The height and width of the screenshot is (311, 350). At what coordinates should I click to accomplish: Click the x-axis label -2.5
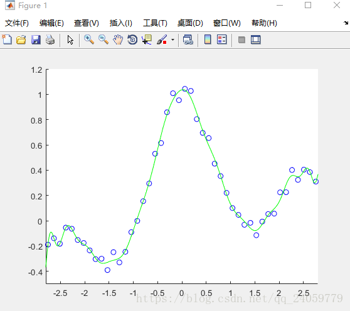60,293
